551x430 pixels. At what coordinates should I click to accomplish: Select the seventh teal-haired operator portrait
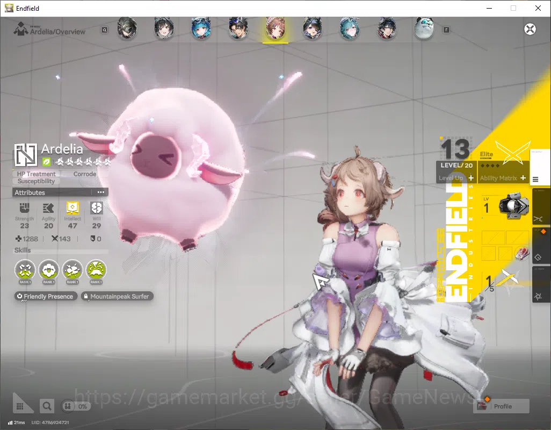coord(350,28)
